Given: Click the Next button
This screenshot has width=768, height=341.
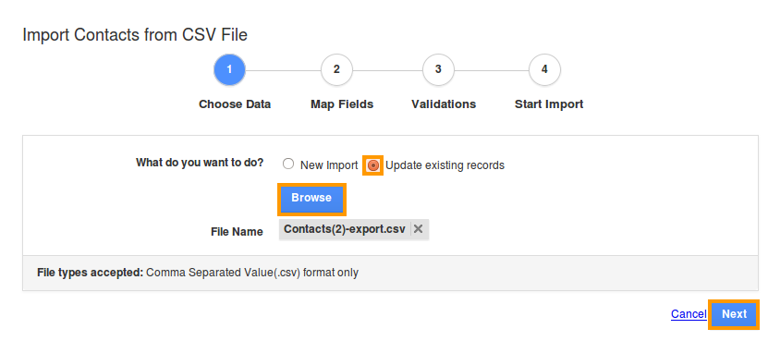Looking at the screenshot, I should [734, 314].
